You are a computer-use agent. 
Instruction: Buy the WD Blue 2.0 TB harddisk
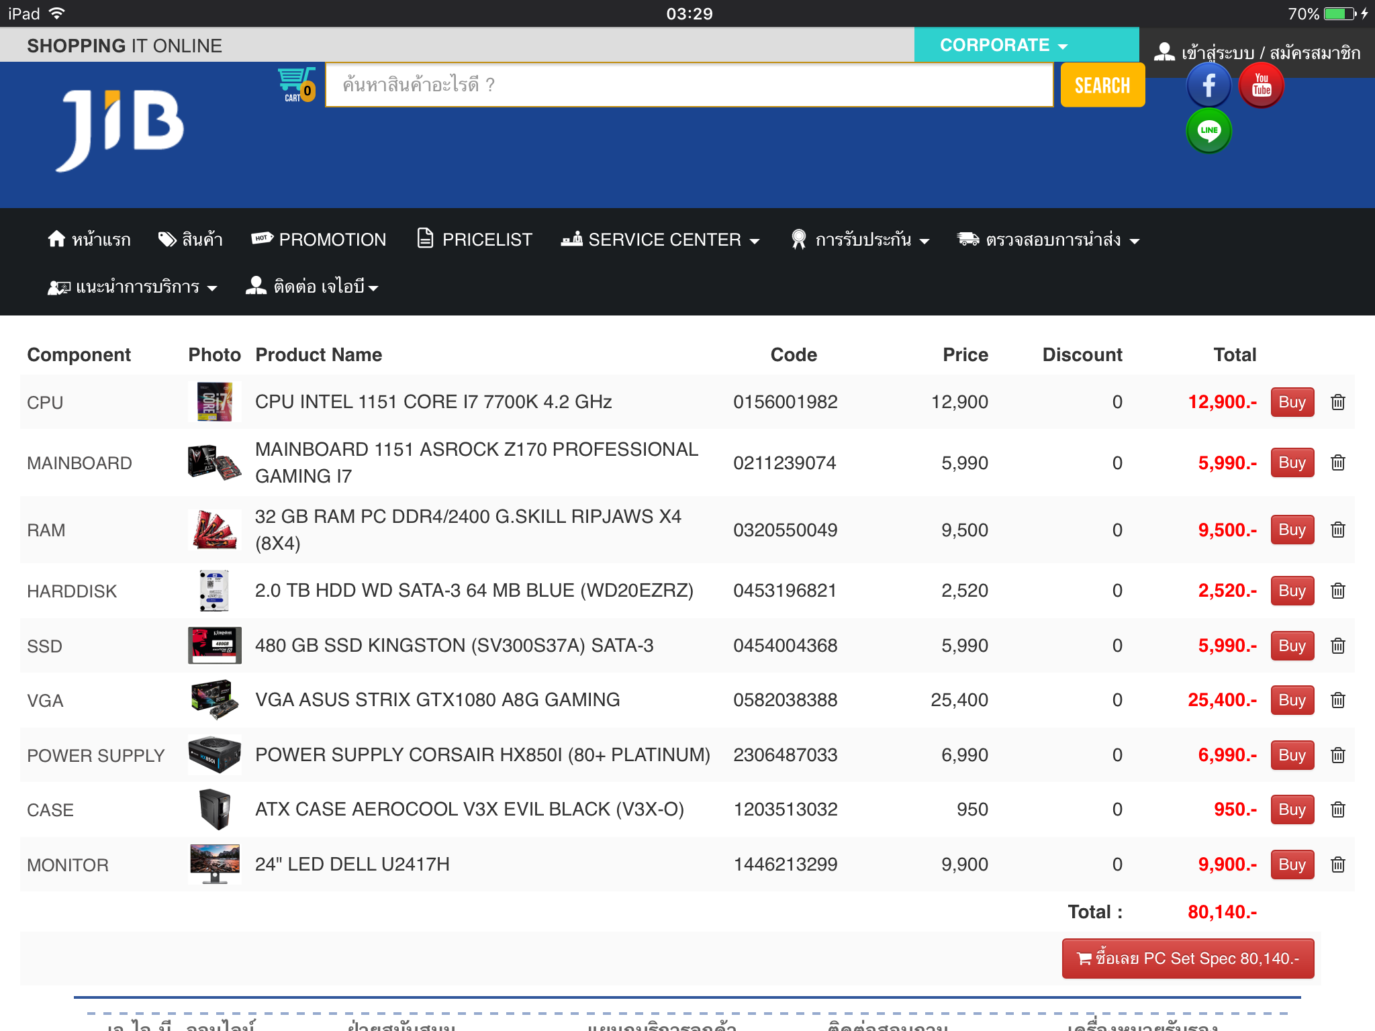point(1292,591)
